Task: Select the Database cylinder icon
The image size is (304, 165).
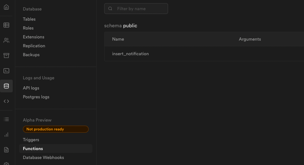Action: (x=6, y=86)
